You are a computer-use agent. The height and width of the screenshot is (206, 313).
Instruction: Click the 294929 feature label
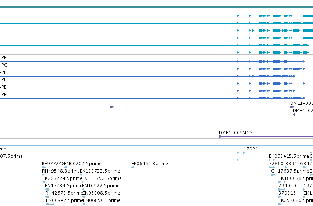[287, 186]
